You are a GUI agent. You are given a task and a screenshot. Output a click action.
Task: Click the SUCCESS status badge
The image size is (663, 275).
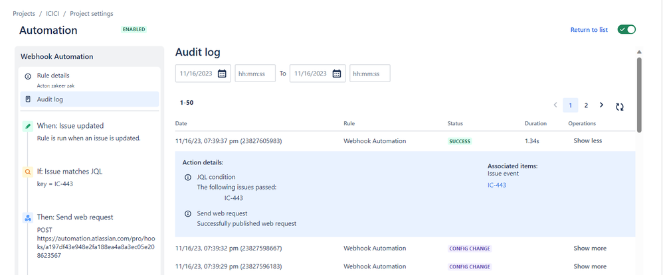tap(460, 141)
